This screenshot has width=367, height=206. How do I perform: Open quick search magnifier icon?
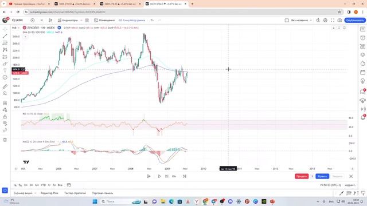point(318,21)
